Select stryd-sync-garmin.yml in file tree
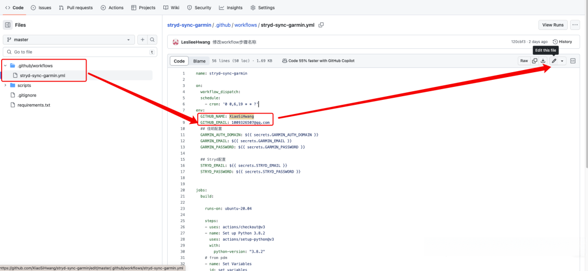Screen dimensions: 588x271 pyautogui.click(x=41, y=75)
